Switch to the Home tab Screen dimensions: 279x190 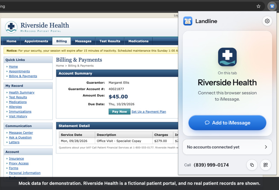pyautogui.click(x=11, y=41)
